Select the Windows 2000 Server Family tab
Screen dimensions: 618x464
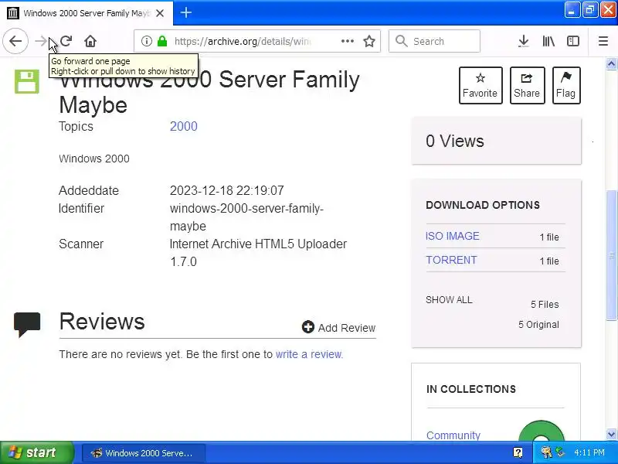(87, 13)
